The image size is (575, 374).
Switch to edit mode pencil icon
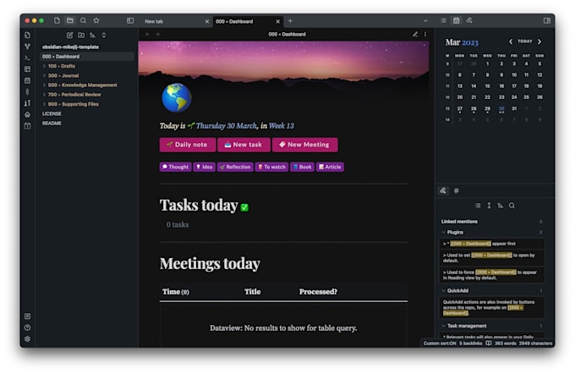pyautogui.click(x=415, y=34)
